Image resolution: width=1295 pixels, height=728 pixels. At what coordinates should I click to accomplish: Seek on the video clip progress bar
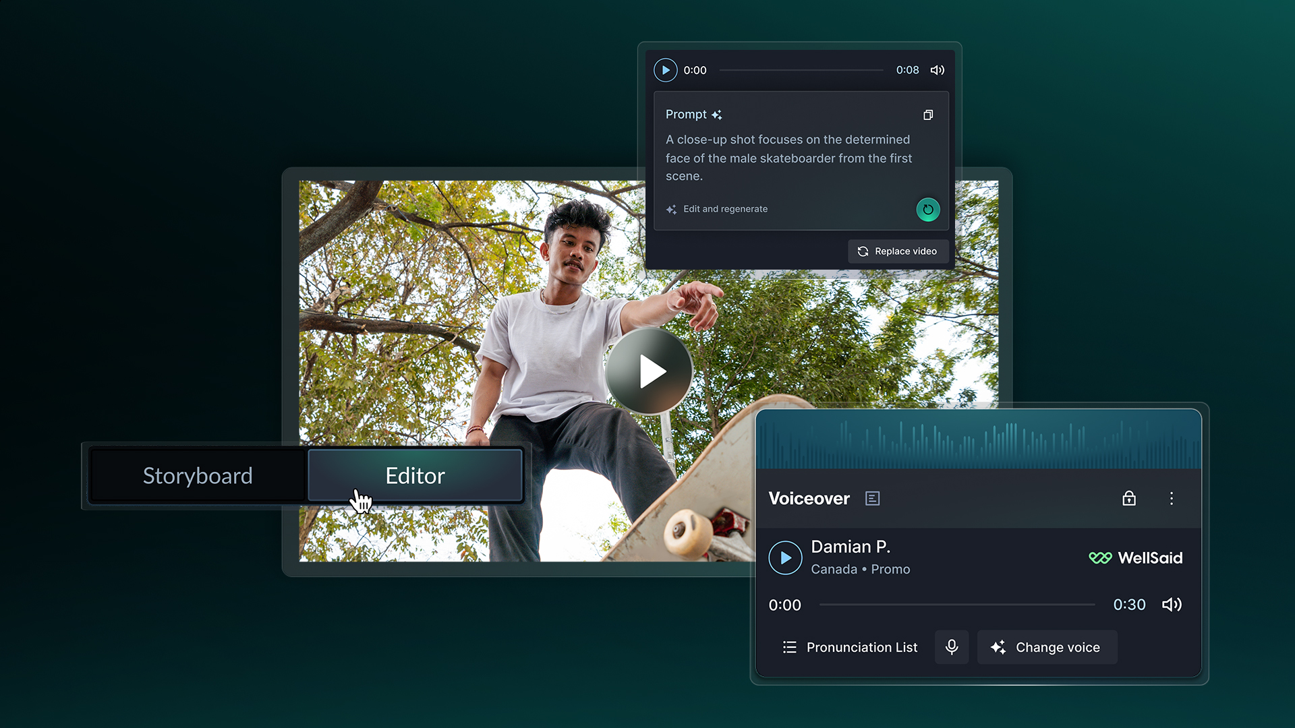(801, 70)
